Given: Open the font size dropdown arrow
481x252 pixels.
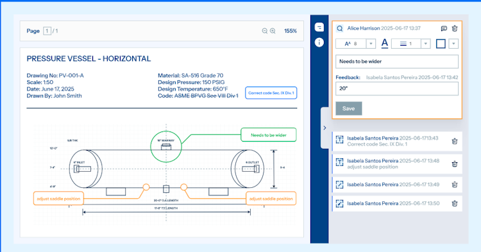Looking at the screenshot, I should click(371, 44).
